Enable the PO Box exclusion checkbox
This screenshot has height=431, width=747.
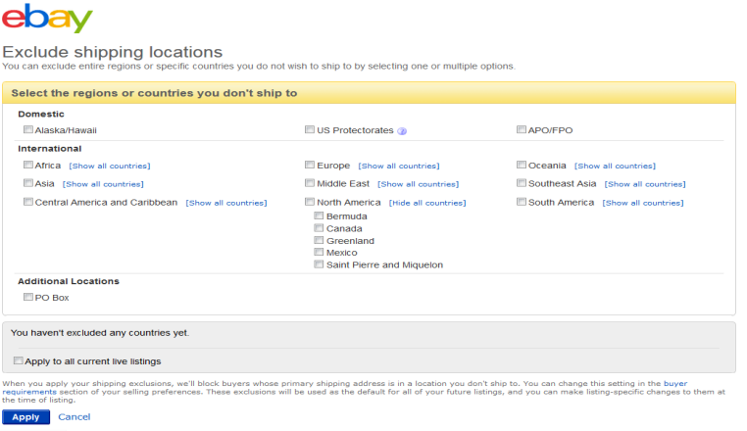coord(27,297)
